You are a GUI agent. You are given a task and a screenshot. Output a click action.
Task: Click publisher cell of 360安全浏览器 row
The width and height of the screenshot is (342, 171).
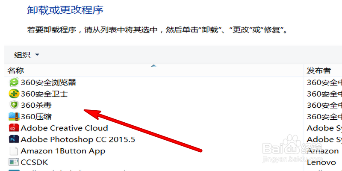point(324,83)
